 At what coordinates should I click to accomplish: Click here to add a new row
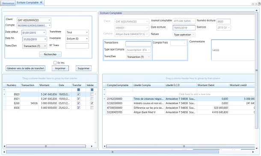click(x=195, y=94)
